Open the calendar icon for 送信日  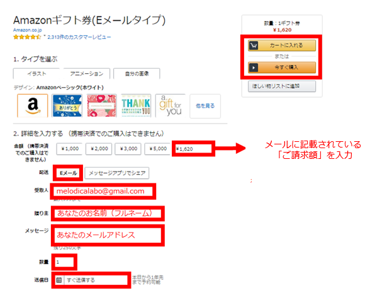[x=59, y=280]
